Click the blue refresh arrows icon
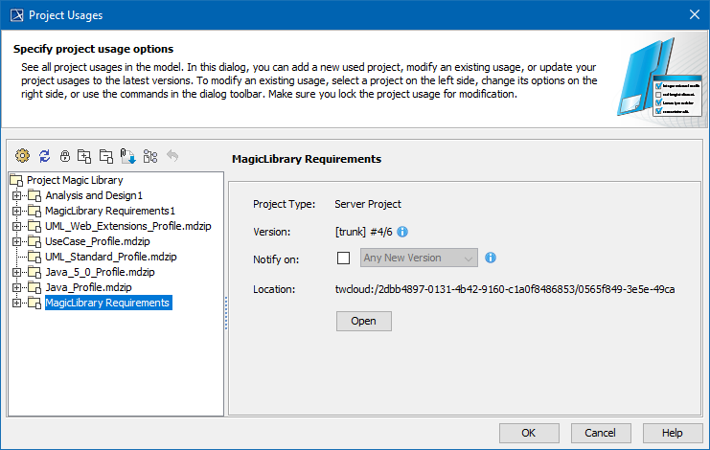The height and width of the screenshot is (450, 710). [x=44, y=155]
